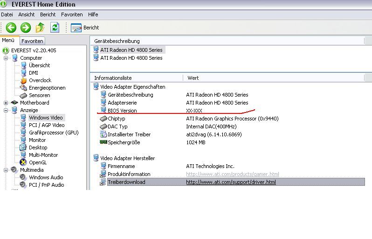Open the Bericht menu in menu bar
The height and width of the screenshot is (239, 372).
tap(48, 14)
